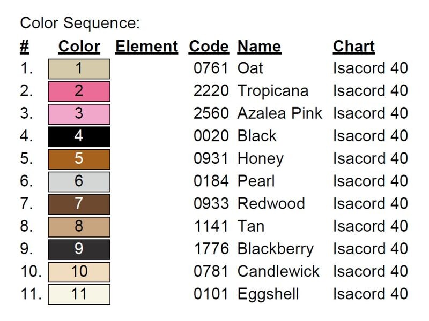Click the Name column header
Screen dimensions: 429x321
coord(259,47)
